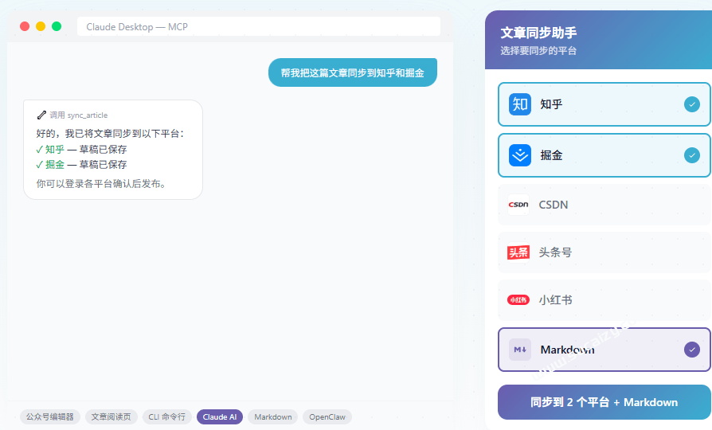Select the 小红书 platform row
This screenshot has width=712, height=430.
click(x=604, y=300)
